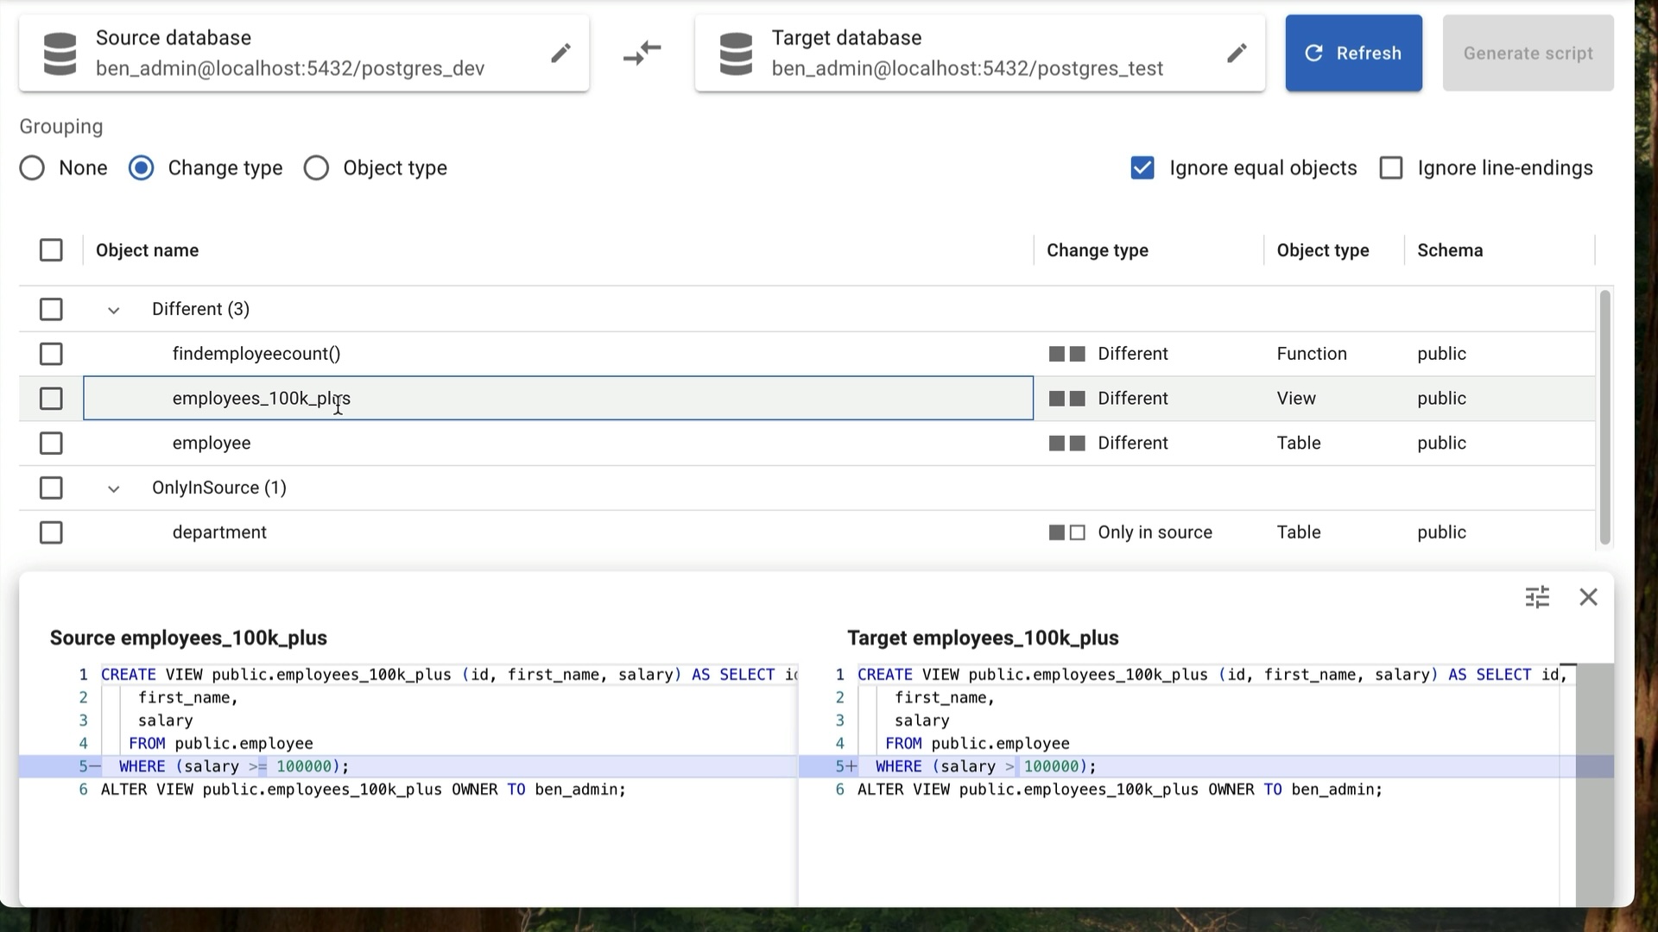This screenshot has height=932, width=1658.
Task: Click the object list vertical scrollbar
Action: (1604, 418)
